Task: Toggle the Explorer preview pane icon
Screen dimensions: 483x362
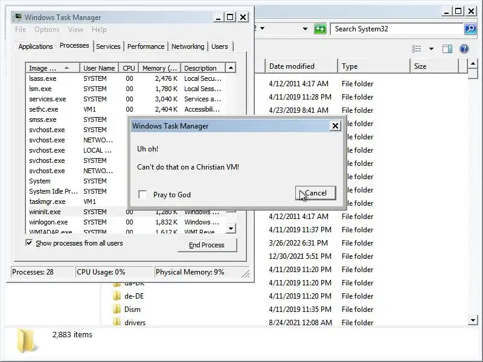Action: click(447, 49)
